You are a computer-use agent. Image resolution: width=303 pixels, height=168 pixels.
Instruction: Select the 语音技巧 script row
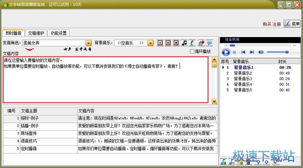click(x=110, y=141)
